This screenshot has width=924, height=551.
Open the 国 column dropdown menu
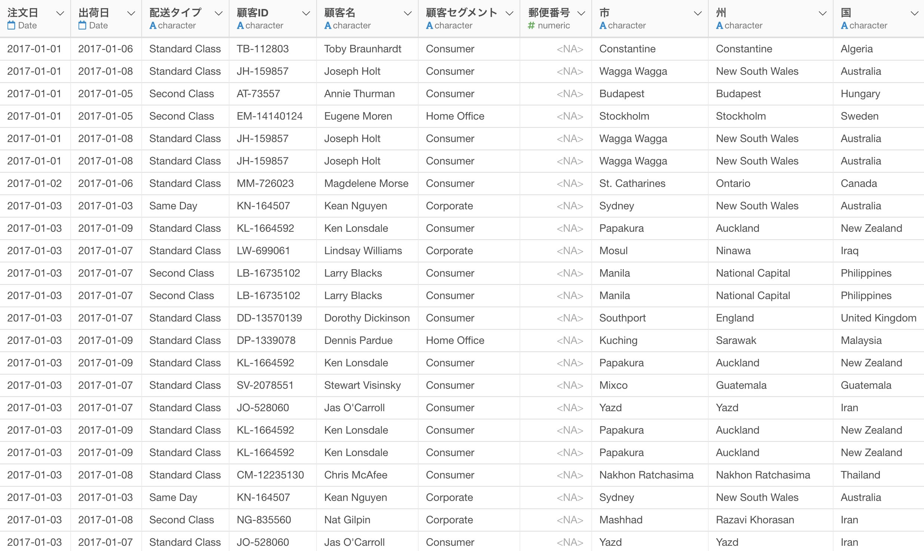click(914, 13)
